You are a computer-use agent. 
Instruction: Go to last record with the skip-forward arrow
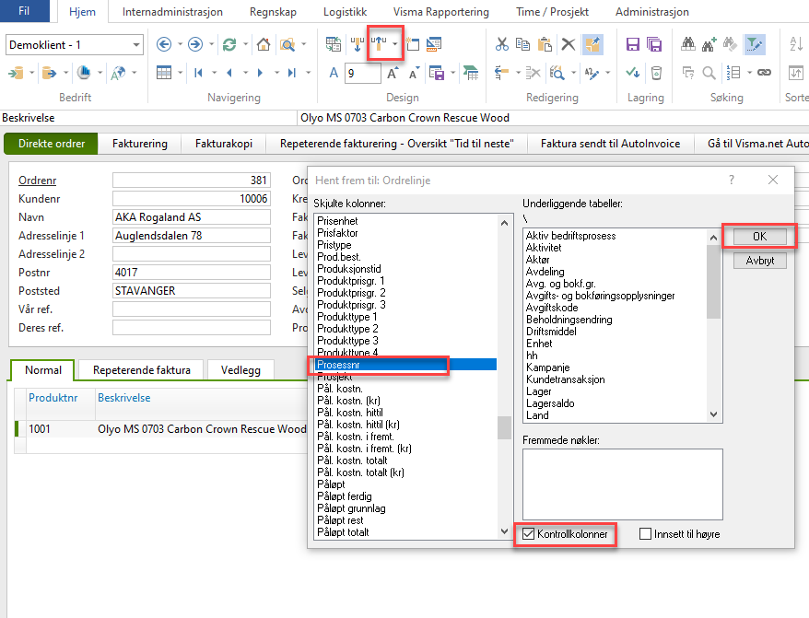coord(292,73)
